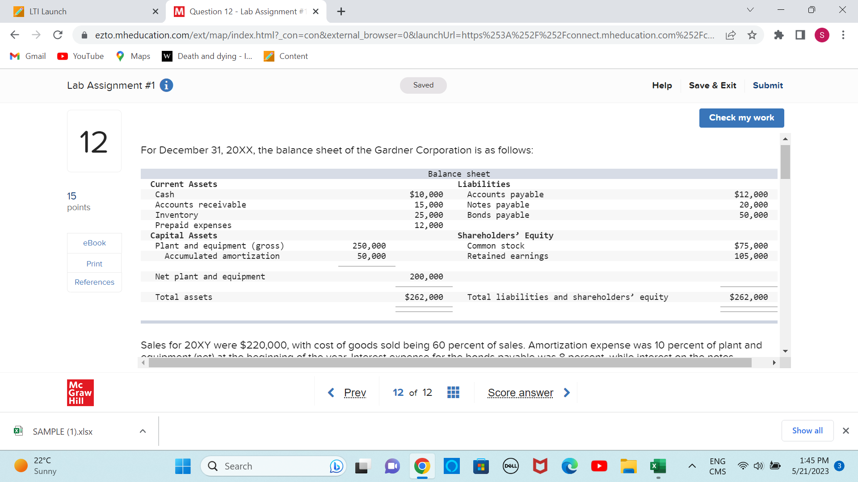Click the Score answer next arrow
The image size is (858, 482).
click(x=567, y=392)
